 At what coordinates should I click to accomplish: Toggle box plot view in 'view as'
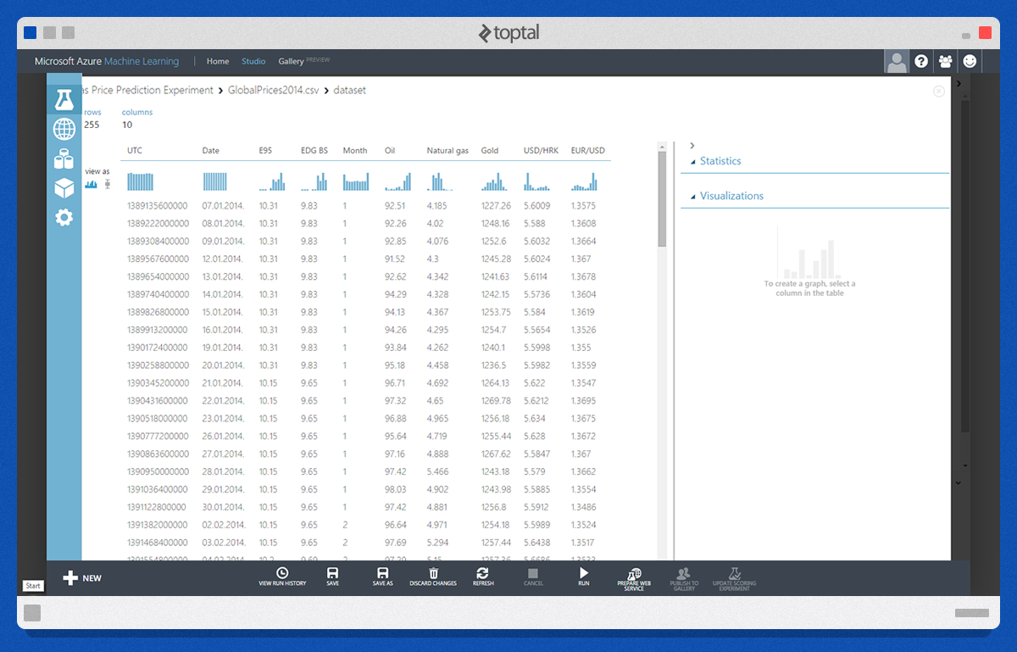[107, 184]
